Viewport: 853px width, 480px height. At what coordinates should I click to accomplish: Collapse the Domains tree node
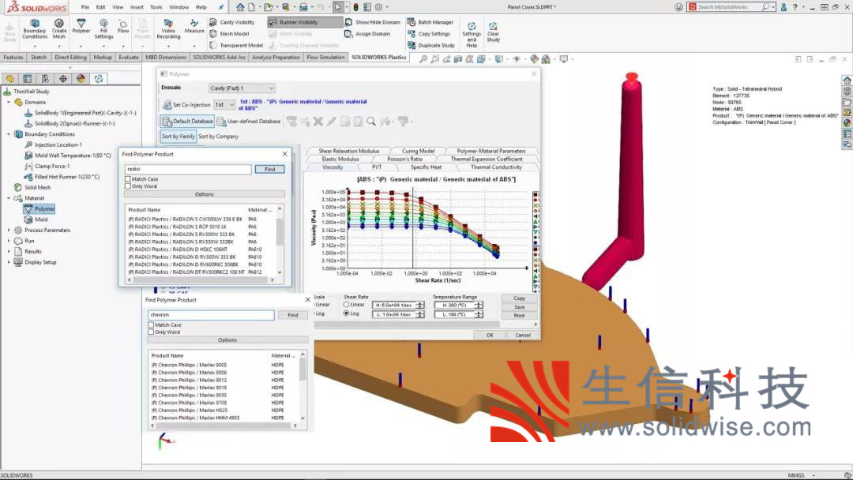(9, 102)
